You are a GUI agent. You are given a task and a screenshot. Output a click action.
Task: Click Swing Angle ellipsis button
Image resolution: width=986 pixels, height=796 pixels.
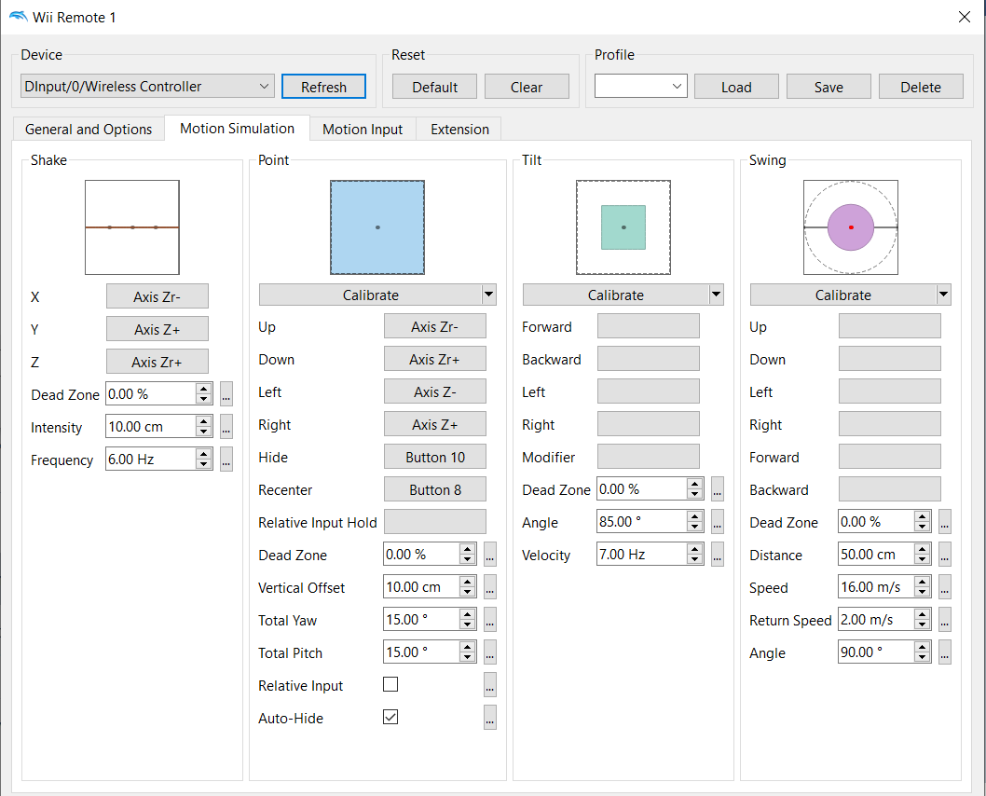[944, 652]
